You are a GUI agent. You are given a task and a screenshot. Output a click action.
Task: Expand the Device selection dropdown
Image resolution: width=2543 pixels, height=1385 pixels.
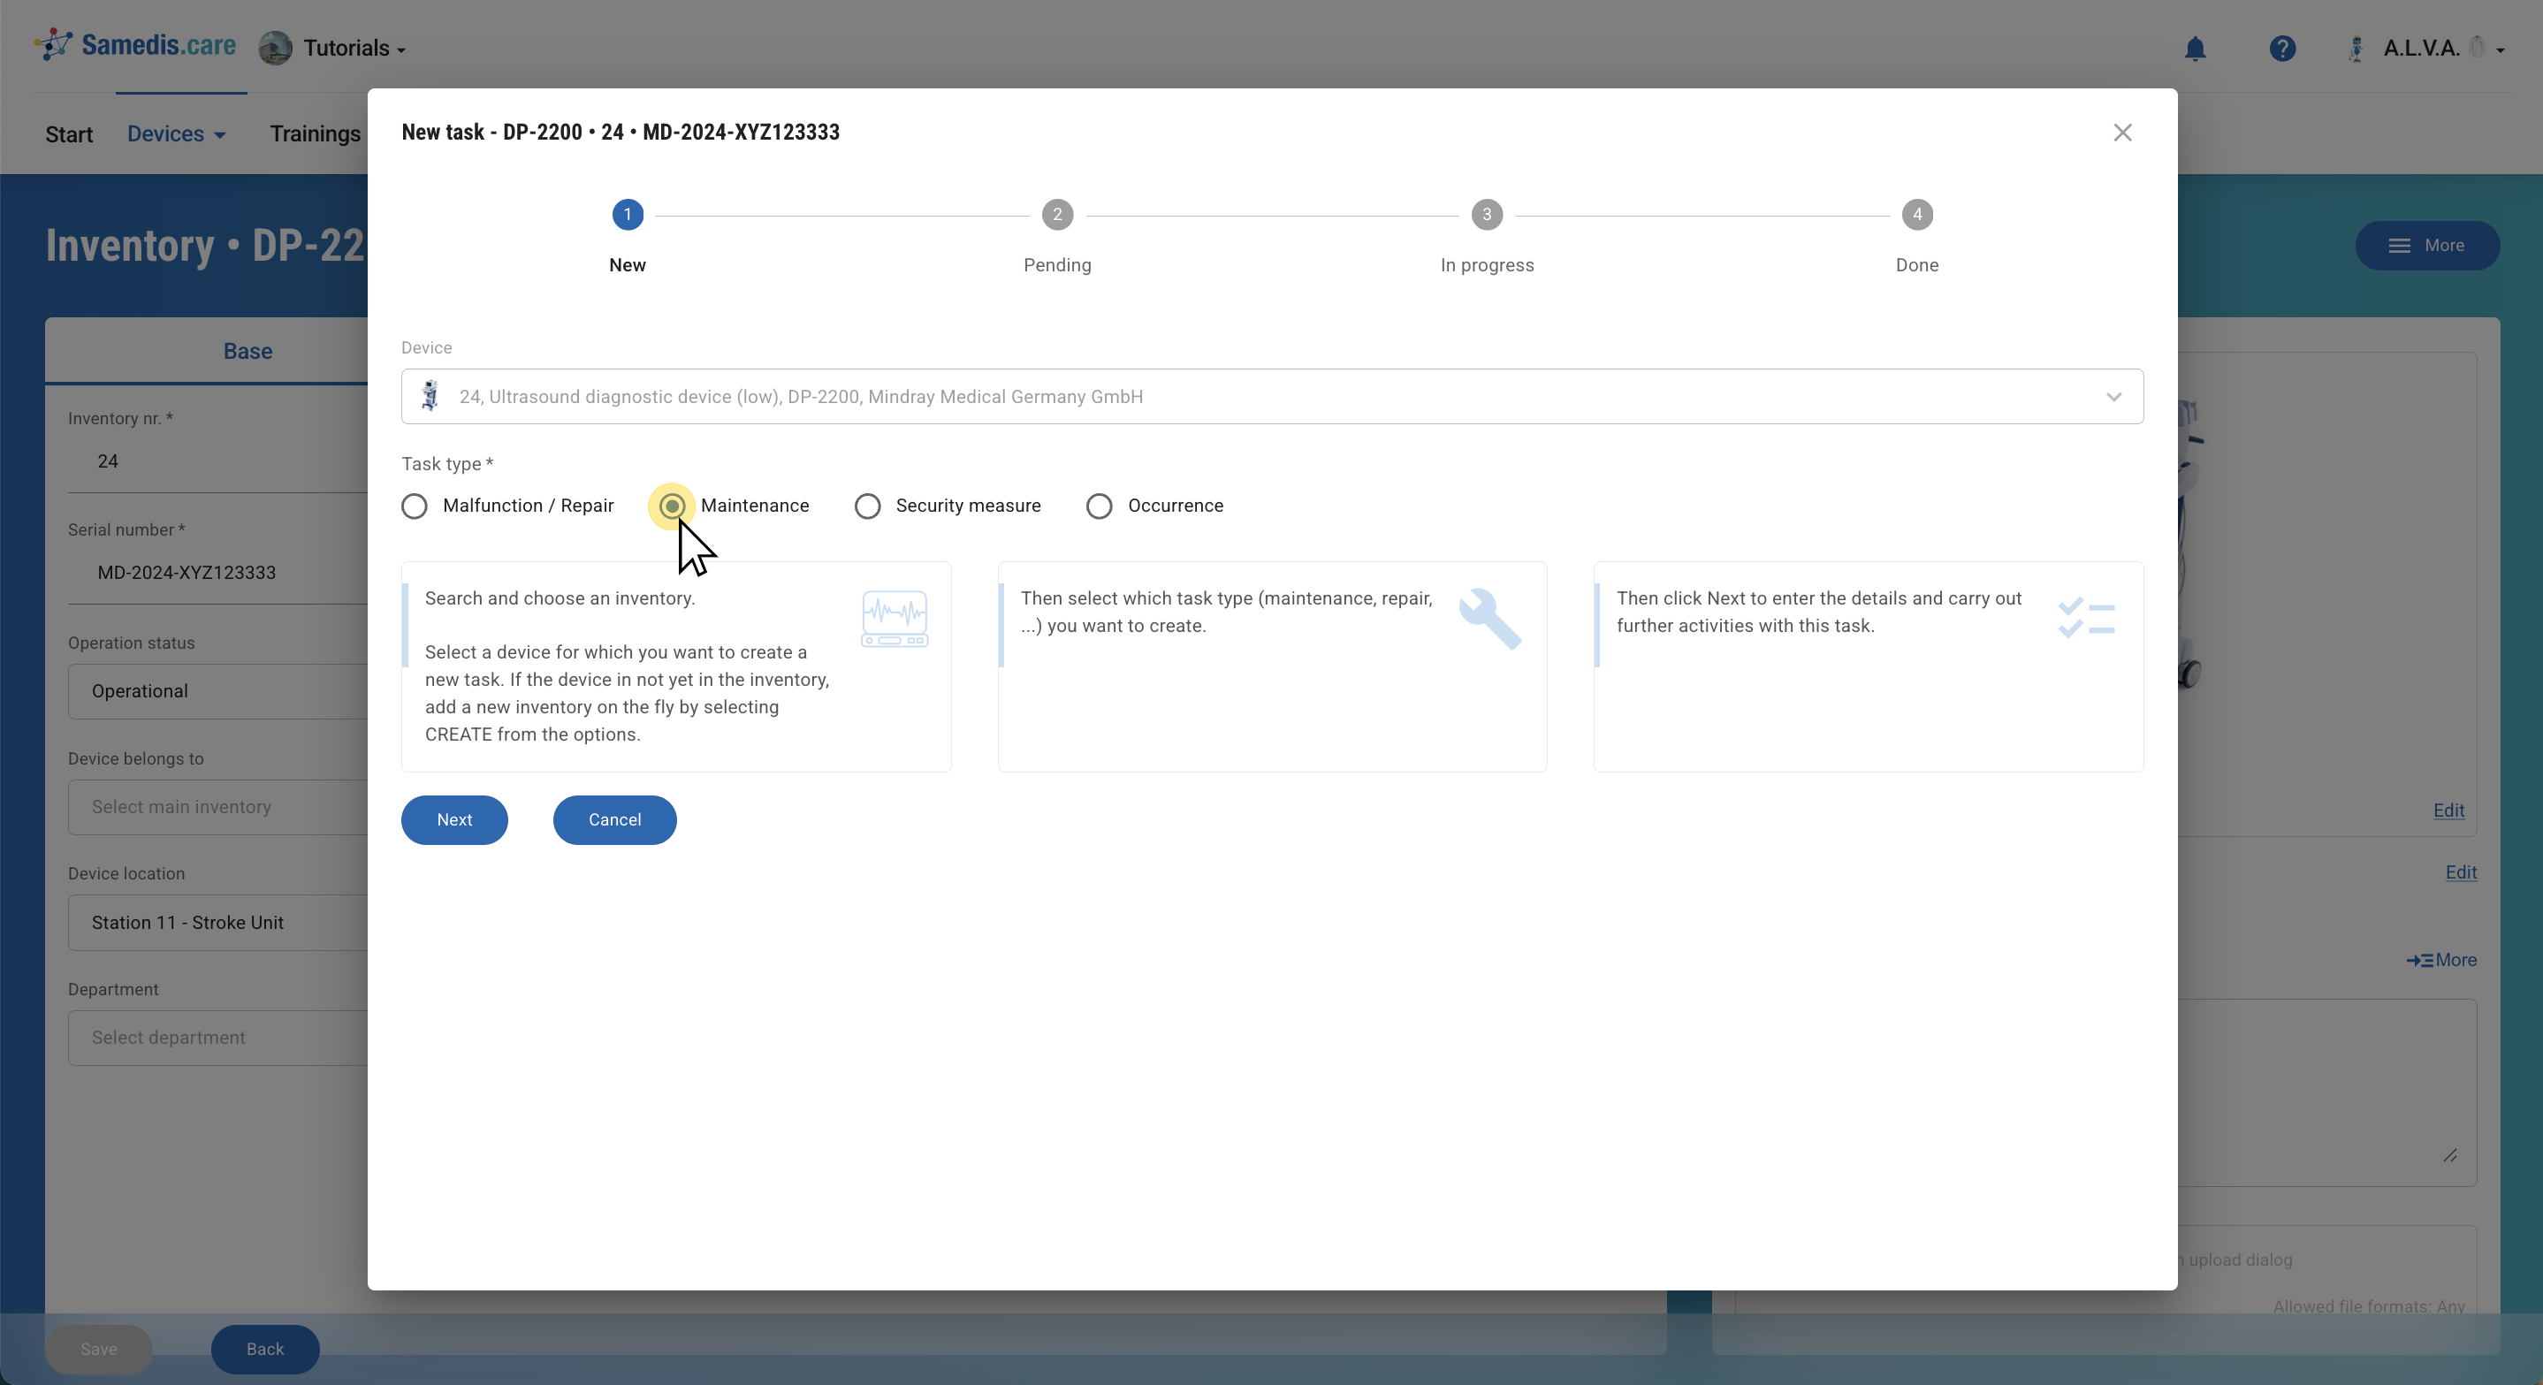2113,397
